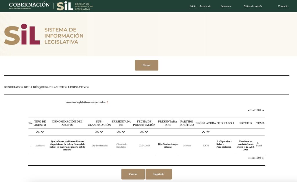
Task: Click the Gobernación logo in header
Action: 29,5
